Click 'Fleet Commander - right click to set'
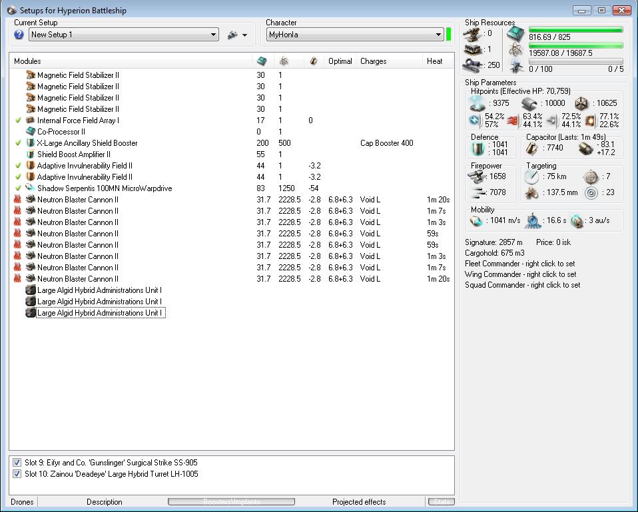The image size is (638, 512). (520, 264)
